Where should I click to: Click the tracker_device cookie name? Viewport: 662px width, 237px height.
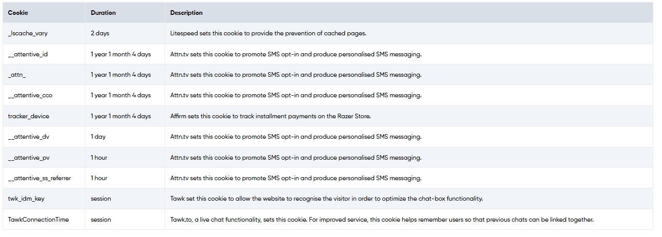(29, 116)
